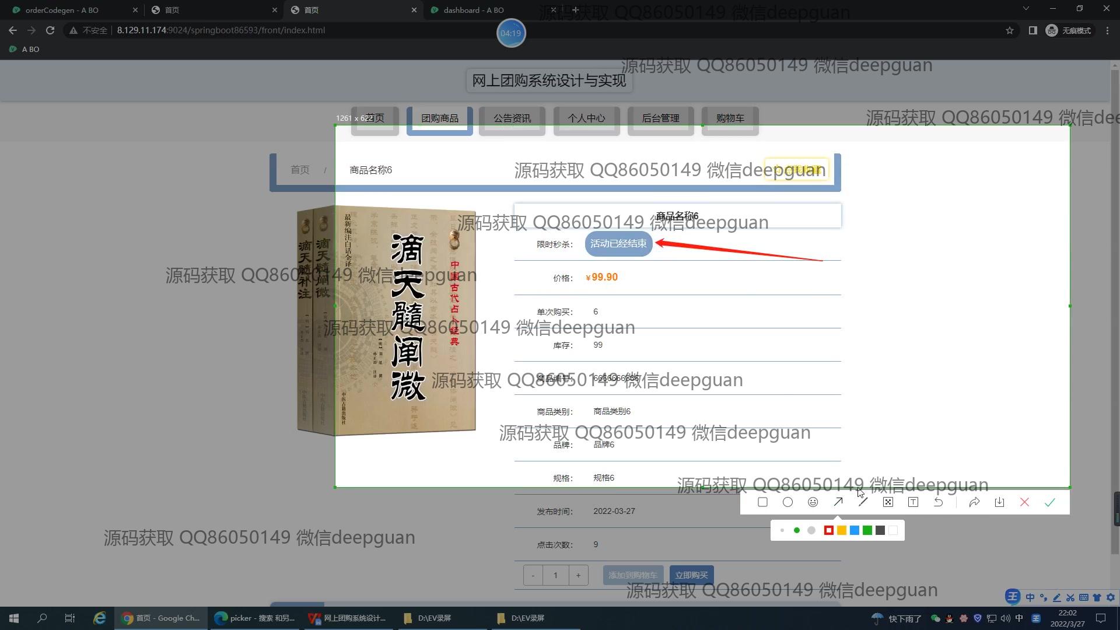Screen dimensions: 1120x630
Task: Click the 立即购买 button
Action: click(x=691, y=575)
